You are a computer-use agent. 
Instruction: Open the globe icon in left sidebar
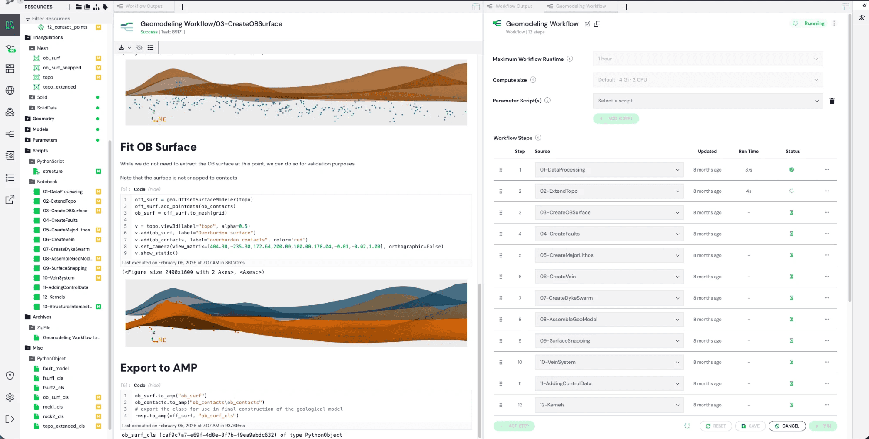point(10,90)
